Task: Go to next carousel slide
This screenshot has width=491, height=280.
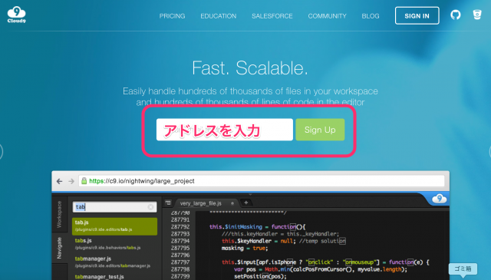Action: (x=489, y=152)
